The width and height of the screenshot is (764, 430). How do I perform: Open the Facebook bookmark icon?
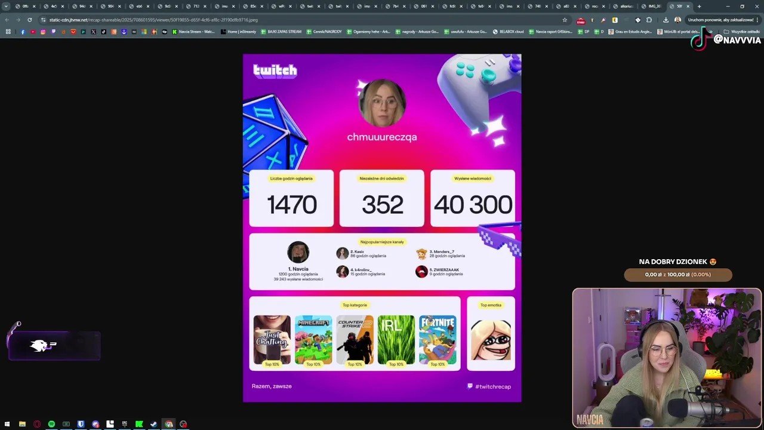[x=23, y=32]
